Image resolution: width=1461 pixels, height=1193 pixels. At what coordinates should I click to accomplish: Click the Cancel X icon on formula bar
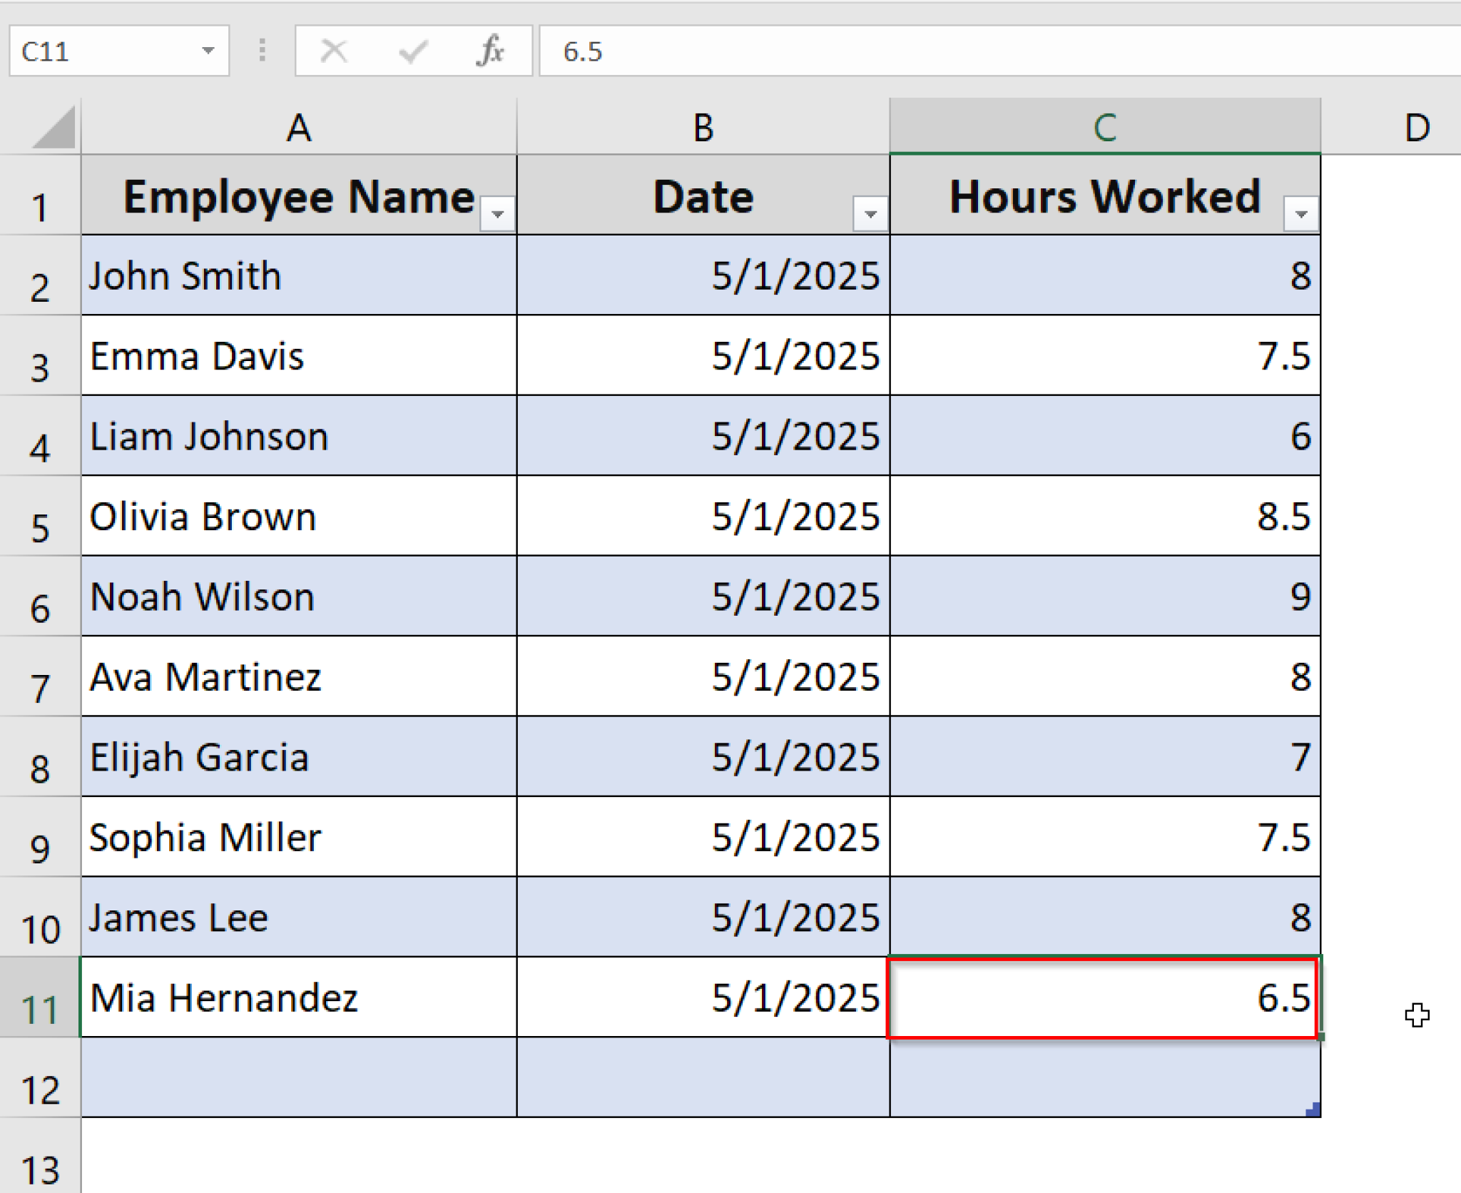333,50
